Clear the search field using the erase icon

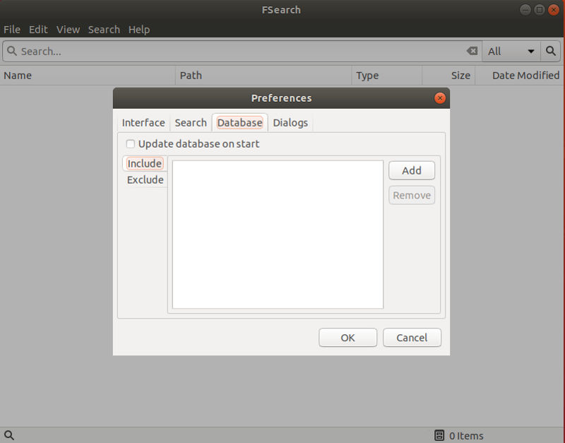[x=471, y=51]
